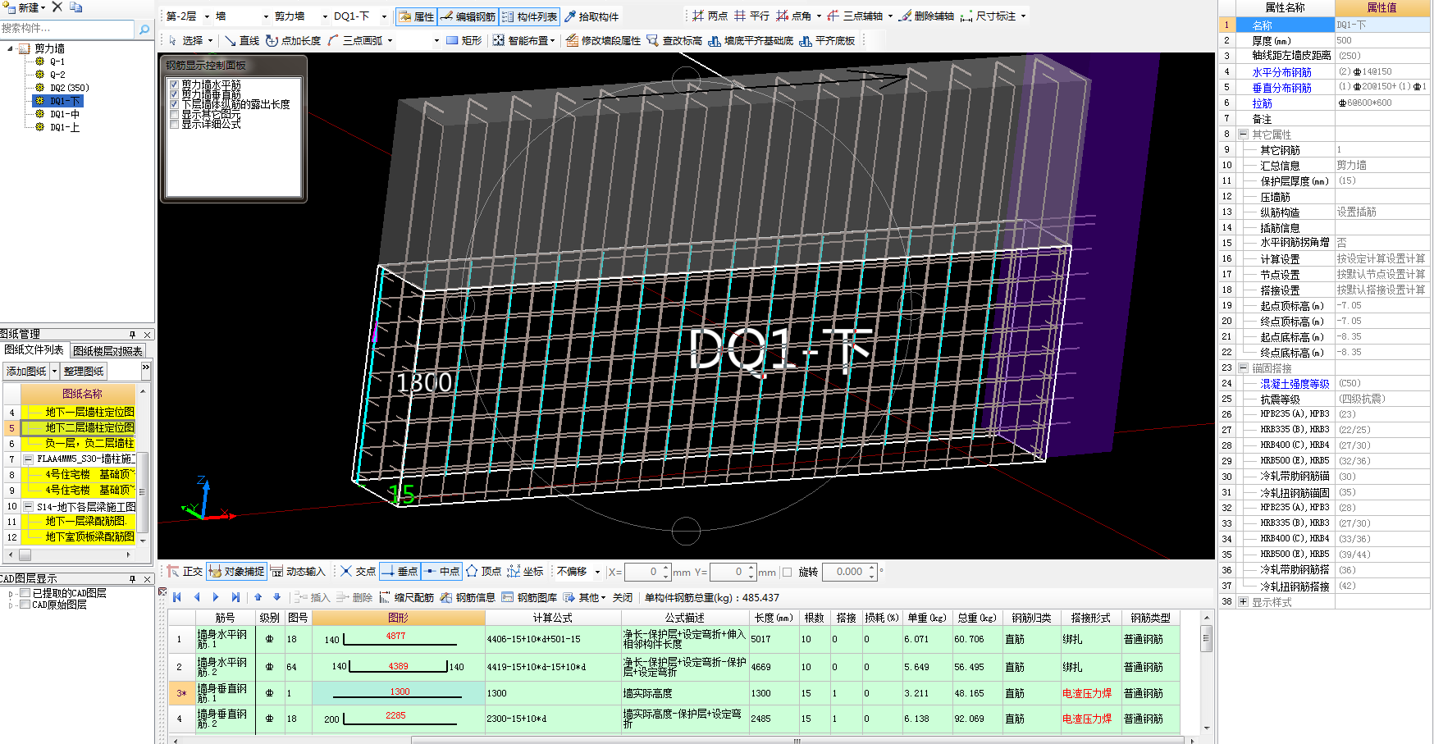Click 修改墙段属性 modify wall segment

coord(603,40)
